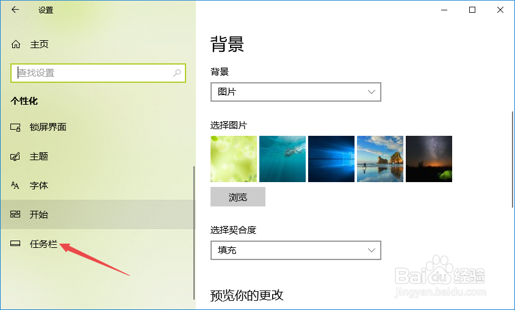Click the back arrow icon
Image resolution: width=515 pixels, height=310 pixels.
coord(15,10)
